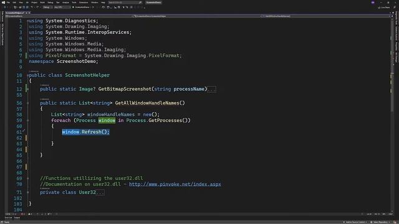Collapse GetAllWindowHandleNames method at line 56
This screenshot has width=399, height=224.
27,103
